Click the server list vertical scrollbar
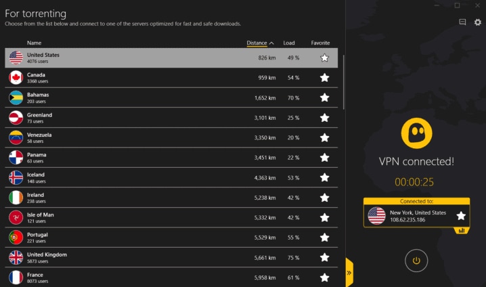Image resolution: width=486 pixels, height=287 pixels. pyautogui.click(x=343, y=82)
